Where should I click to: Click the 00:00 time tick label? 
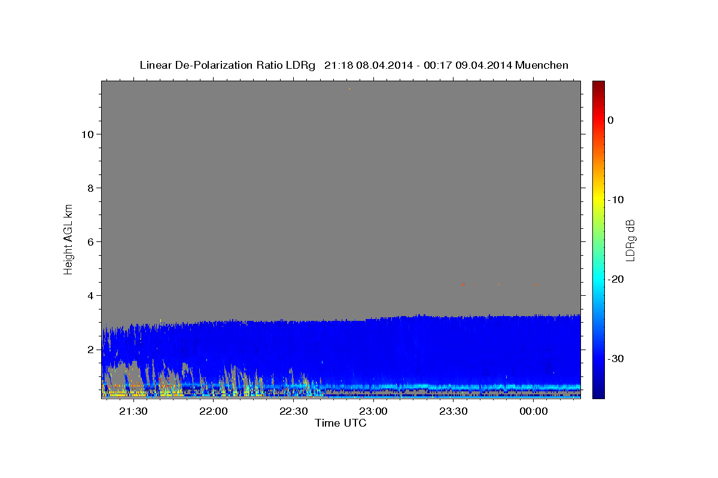534,411
